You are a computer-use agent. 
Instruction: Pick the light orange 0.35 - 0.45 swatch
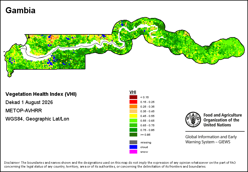(133, 111)
